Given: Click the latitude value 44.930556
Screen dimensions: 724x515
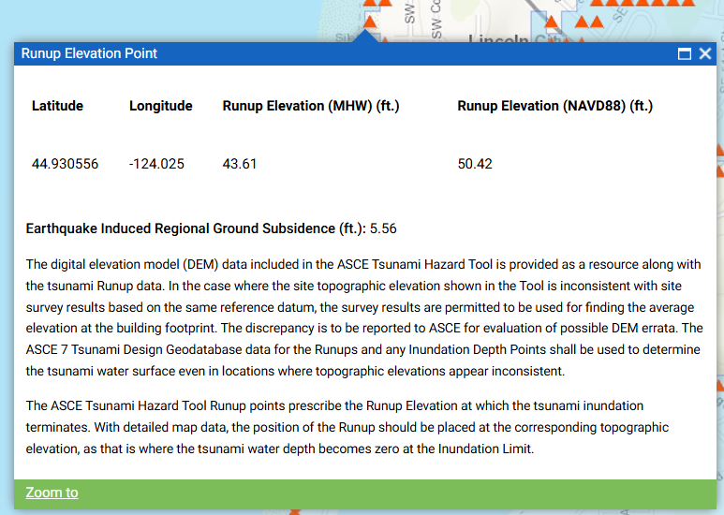Looking at the screenshot, I should pyautogui.click(x=65, y=164).
